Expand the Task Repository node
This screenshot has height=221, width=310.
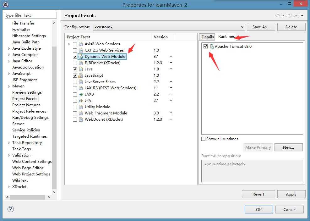9,143
